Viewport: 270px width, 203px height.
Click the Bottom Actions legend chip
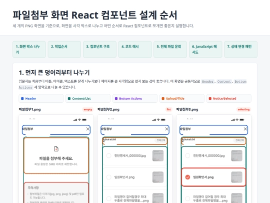pyautogui.click(x=135, y=99)
